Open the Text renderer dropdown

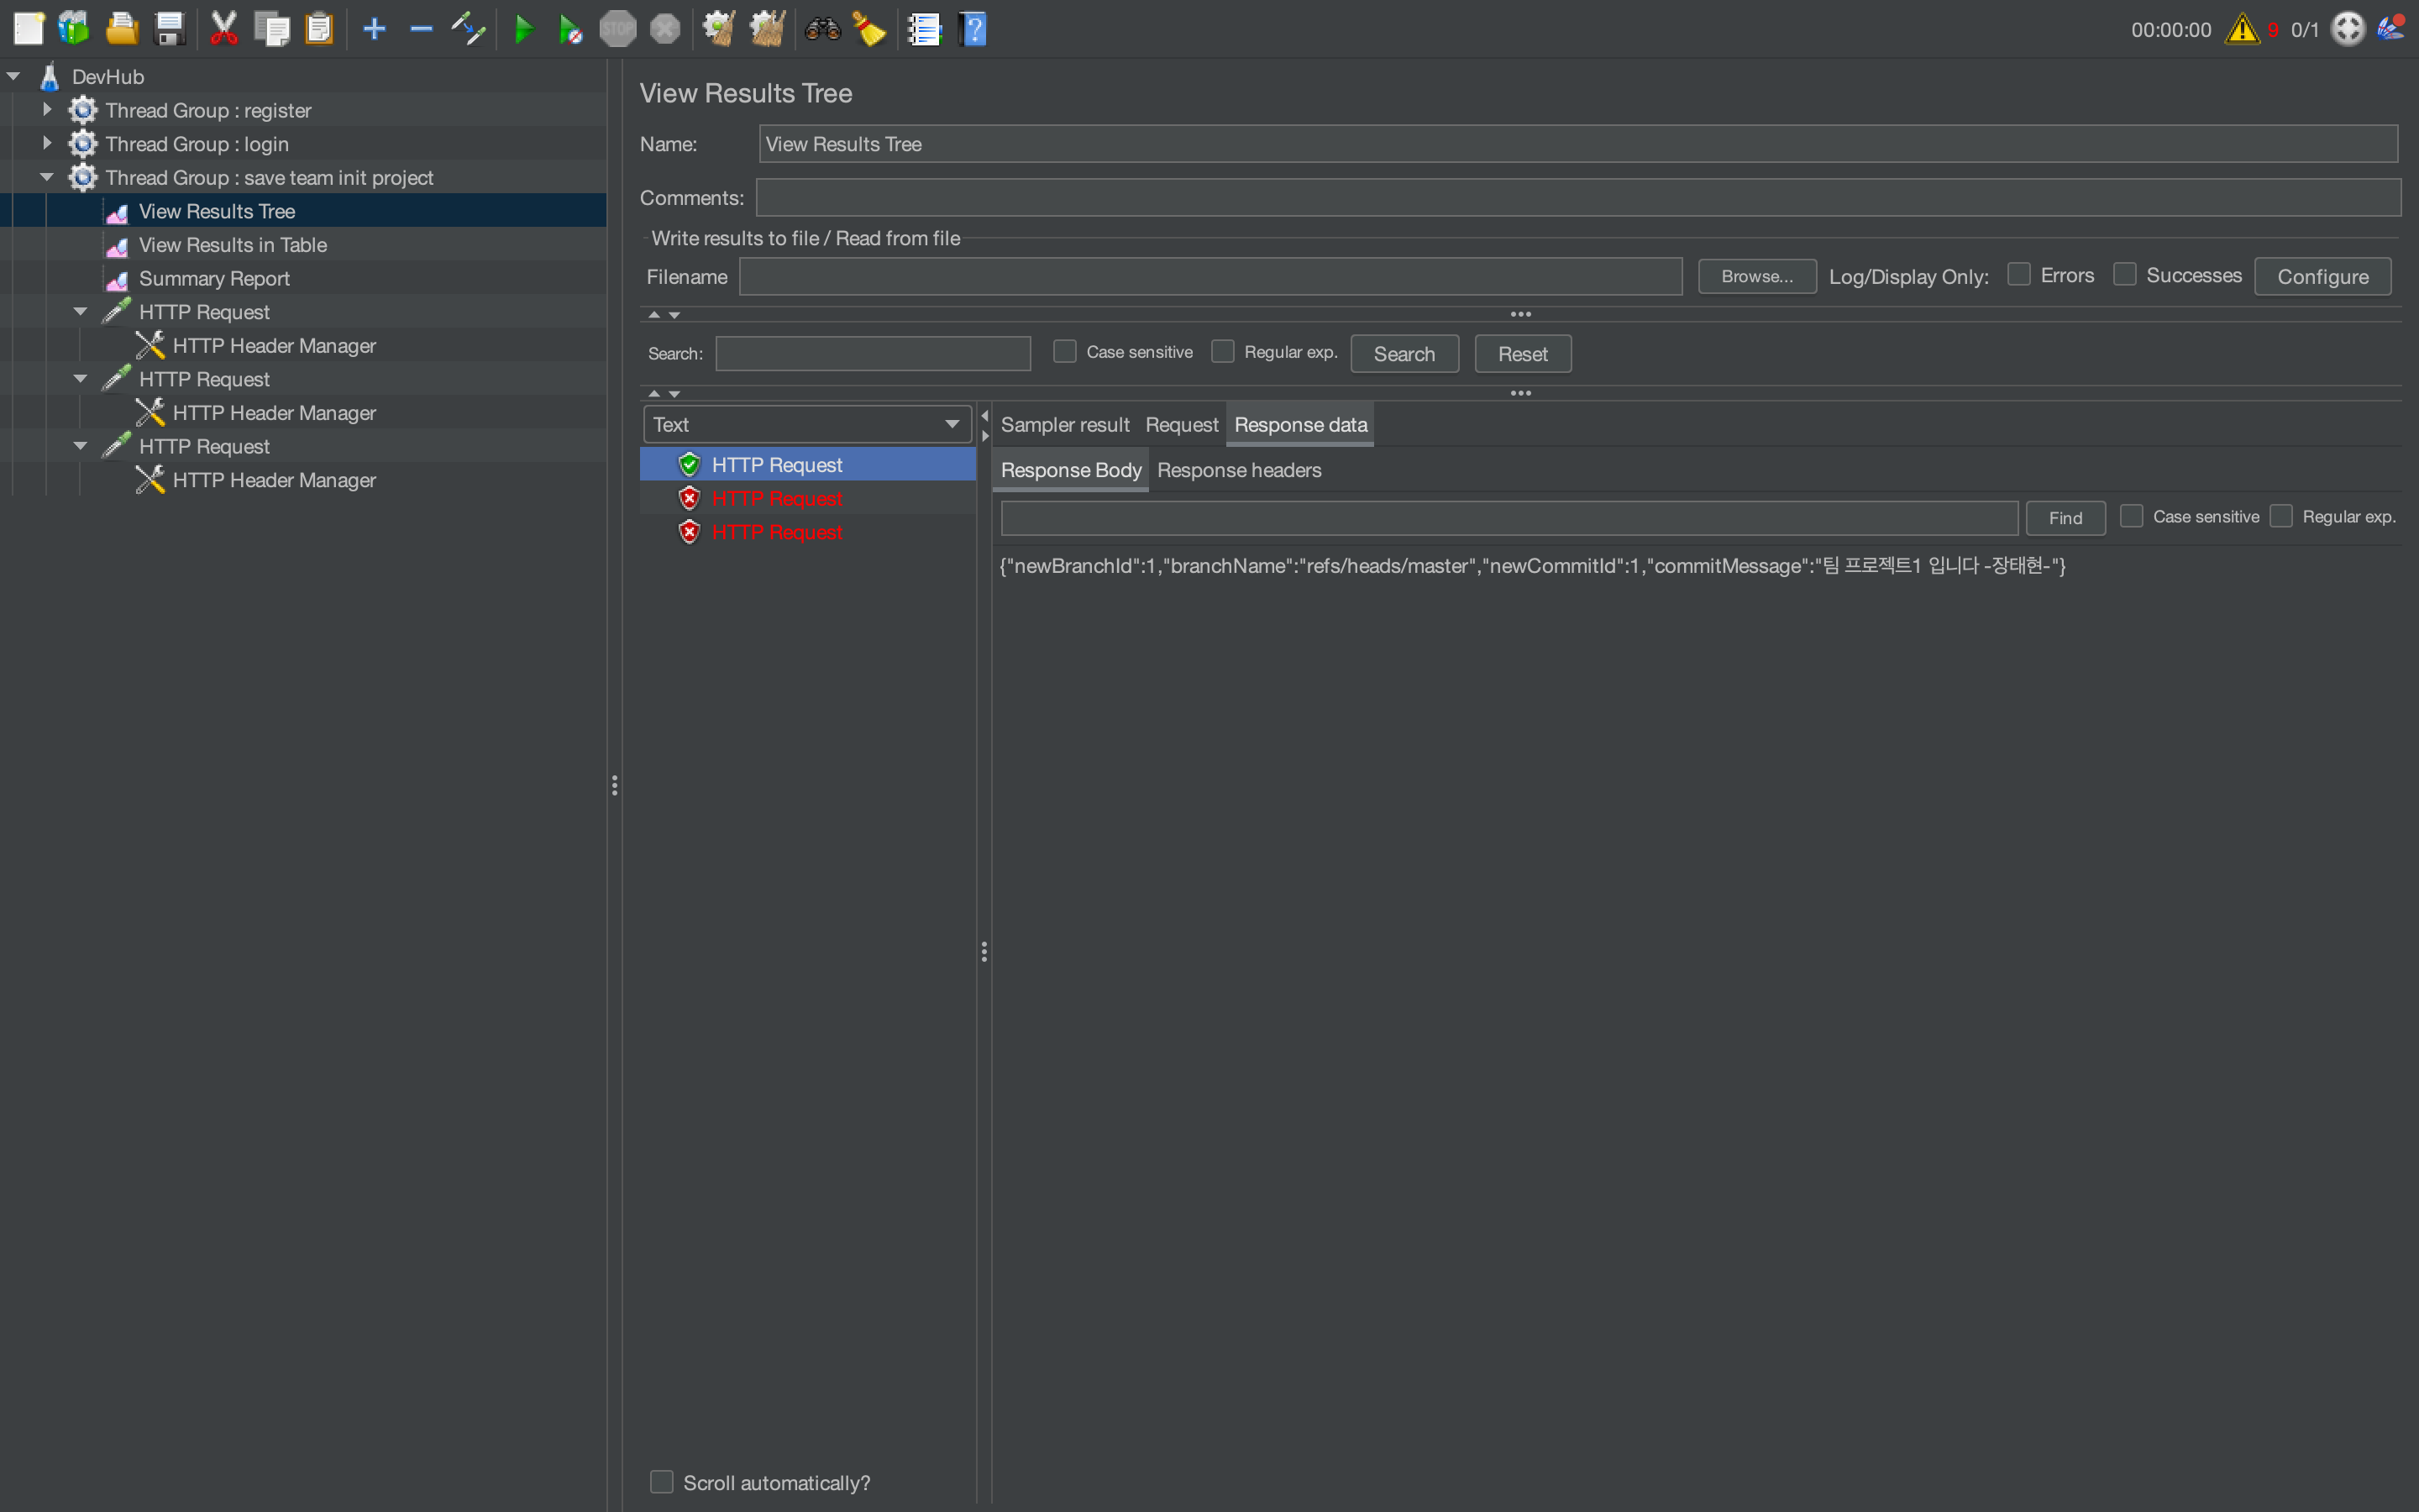806,424
